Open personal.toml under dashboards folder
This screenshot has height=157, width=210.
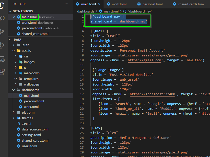click(x=40, y=101)
